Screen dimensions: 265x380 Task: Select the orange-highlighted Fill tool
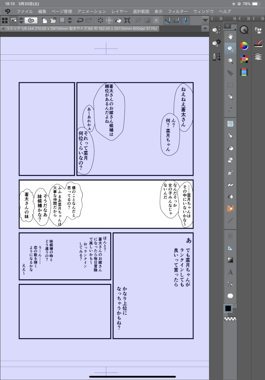coord(231,208)
